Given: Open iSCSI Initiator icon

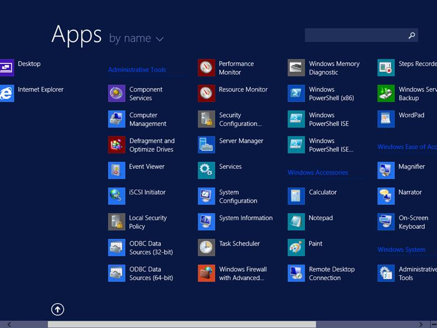Looking at the screenshot, I should 117,196.
